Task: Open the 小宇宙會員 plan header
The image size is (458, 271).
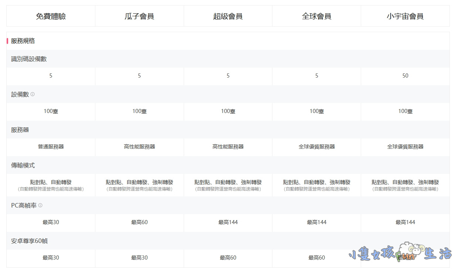Action: [x=405, y=16]
